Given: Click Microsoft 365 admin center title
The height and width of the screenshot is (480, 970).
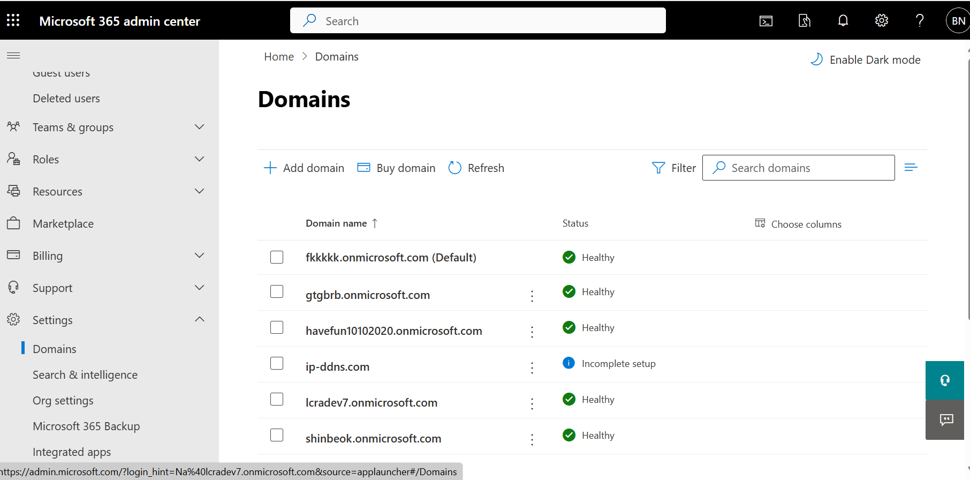Looking at the screenshot, I should click(120, 21).
